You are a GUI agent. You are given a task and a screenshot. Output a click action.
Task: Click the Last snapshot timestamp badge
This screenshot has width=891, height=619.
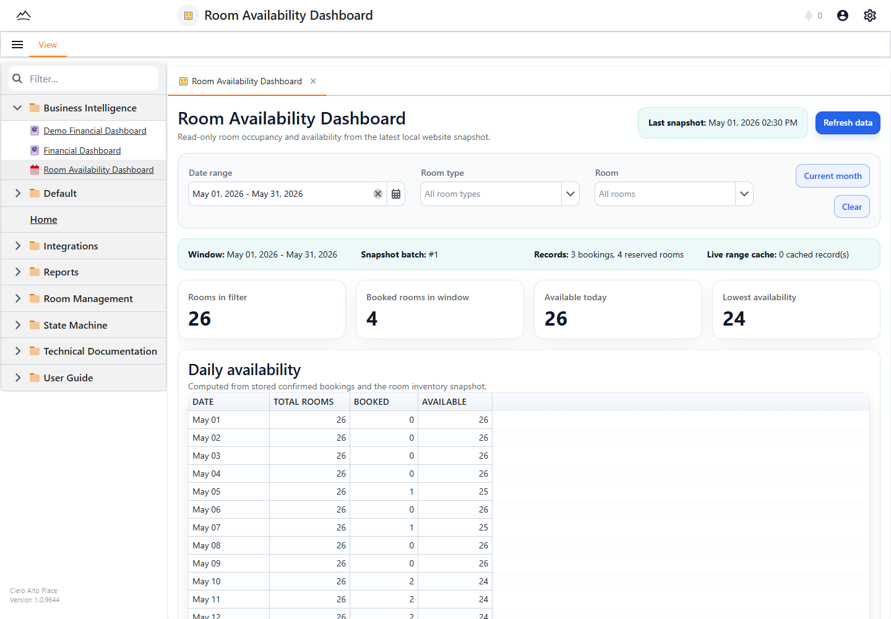pos(723,123)
